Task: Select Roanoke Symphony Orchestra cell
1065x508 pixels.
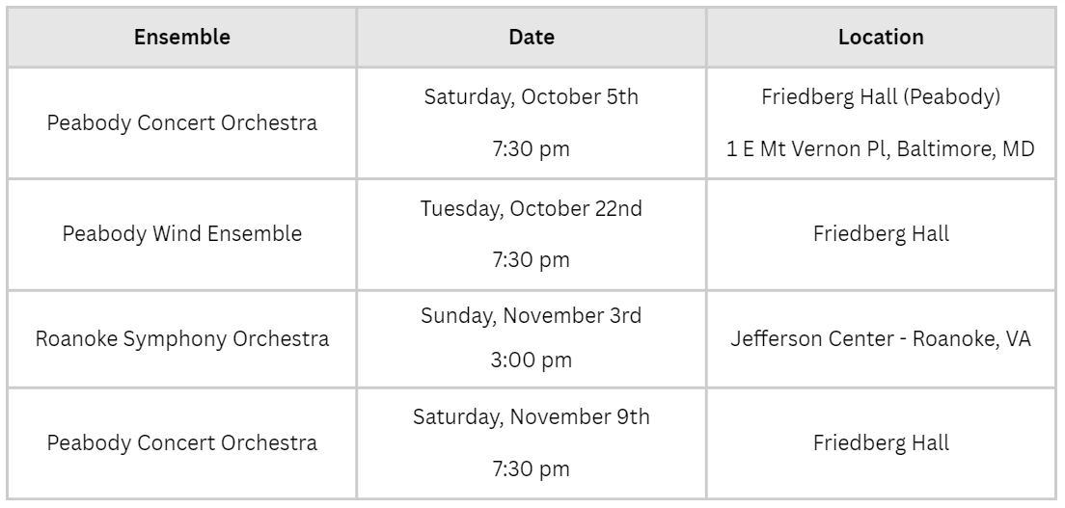Action: tap(182, 339)
